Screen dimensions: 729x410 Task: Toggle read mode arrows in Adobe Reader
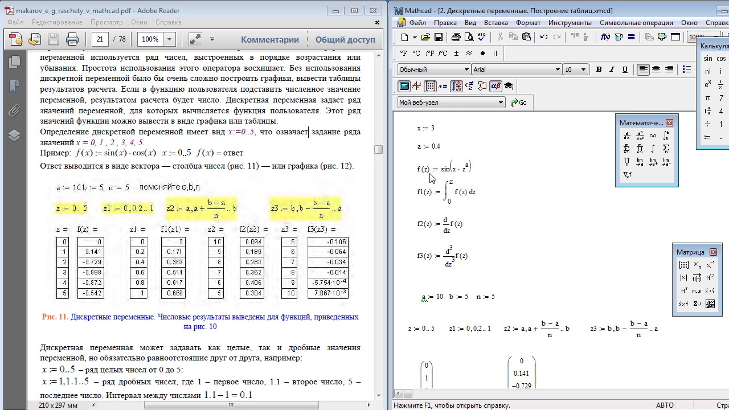[195, 39]
